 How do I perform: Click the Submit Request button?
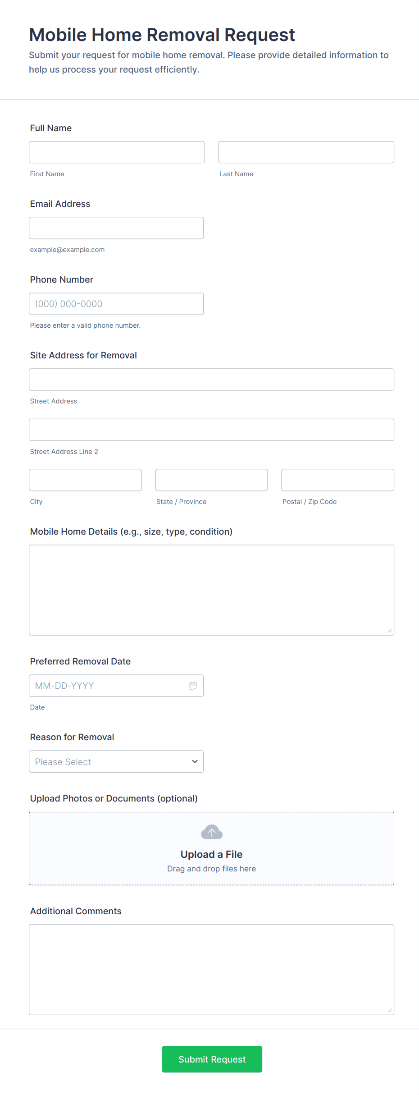click(212, 1059)
